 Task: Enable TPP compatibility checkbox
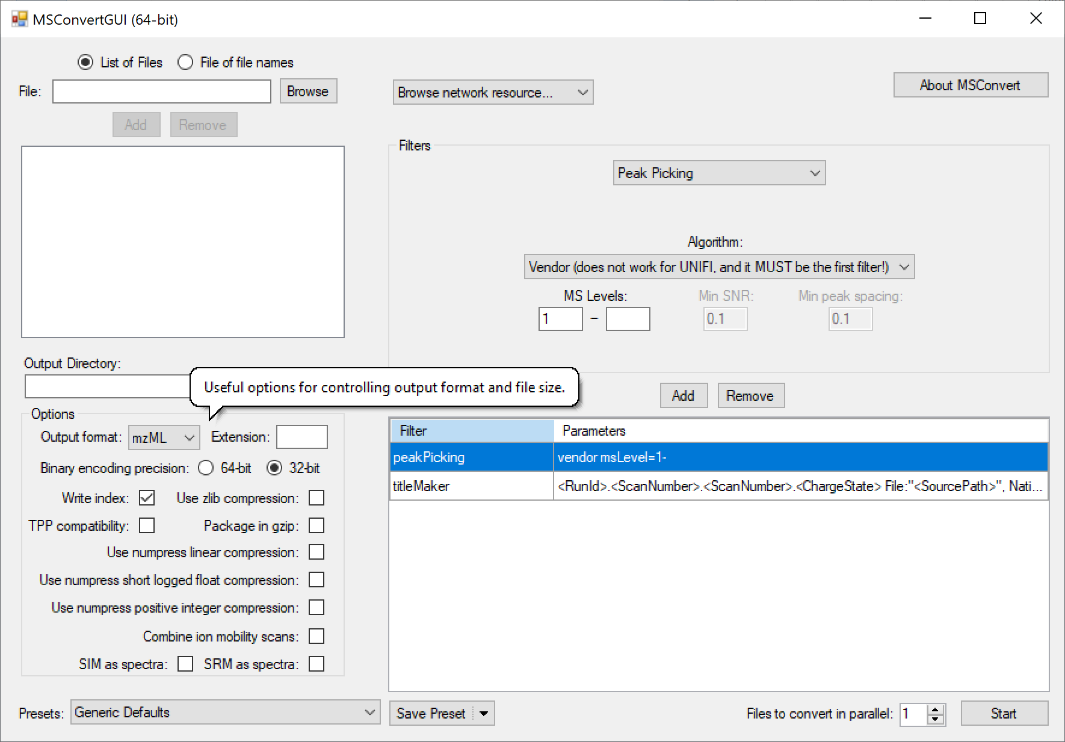pyautogui.click(x=147, y=525)
